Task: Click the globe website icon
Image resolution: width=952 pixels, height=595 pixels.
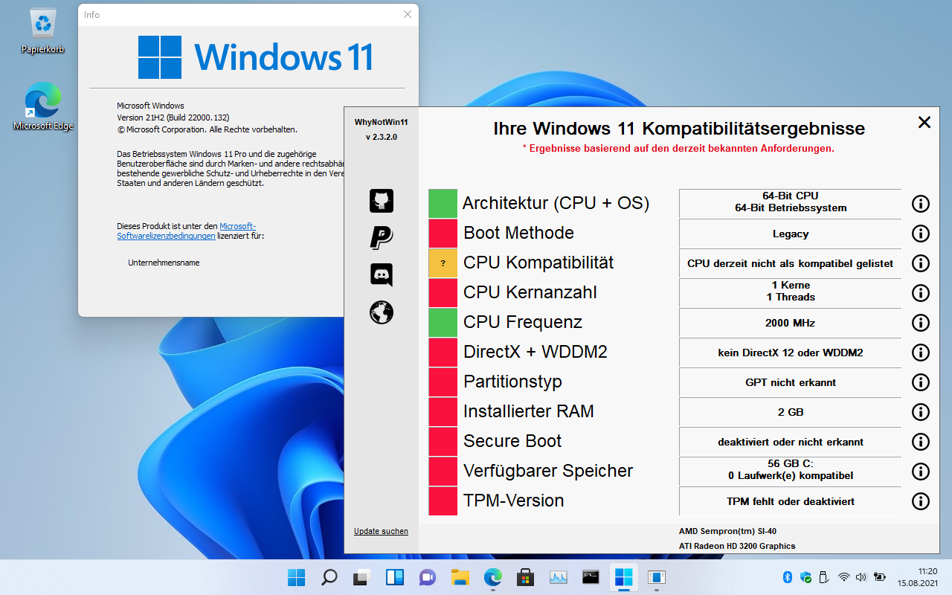Action: pos(382,312)
